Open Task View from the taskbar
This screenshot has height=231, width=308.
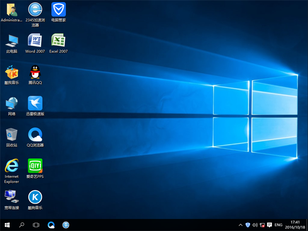click(36, 225)
